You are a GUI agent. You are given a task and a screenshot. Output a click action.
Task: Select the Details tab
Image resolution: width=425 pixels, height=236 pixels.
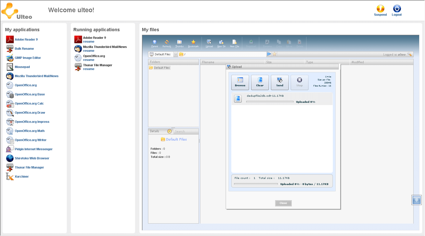pos(154,131)
